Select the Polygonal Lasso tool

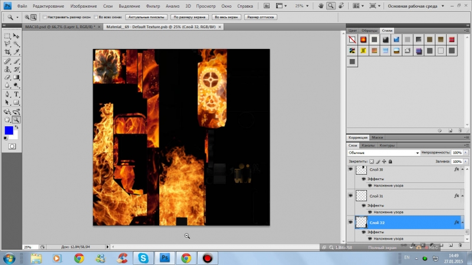[7, 44]
